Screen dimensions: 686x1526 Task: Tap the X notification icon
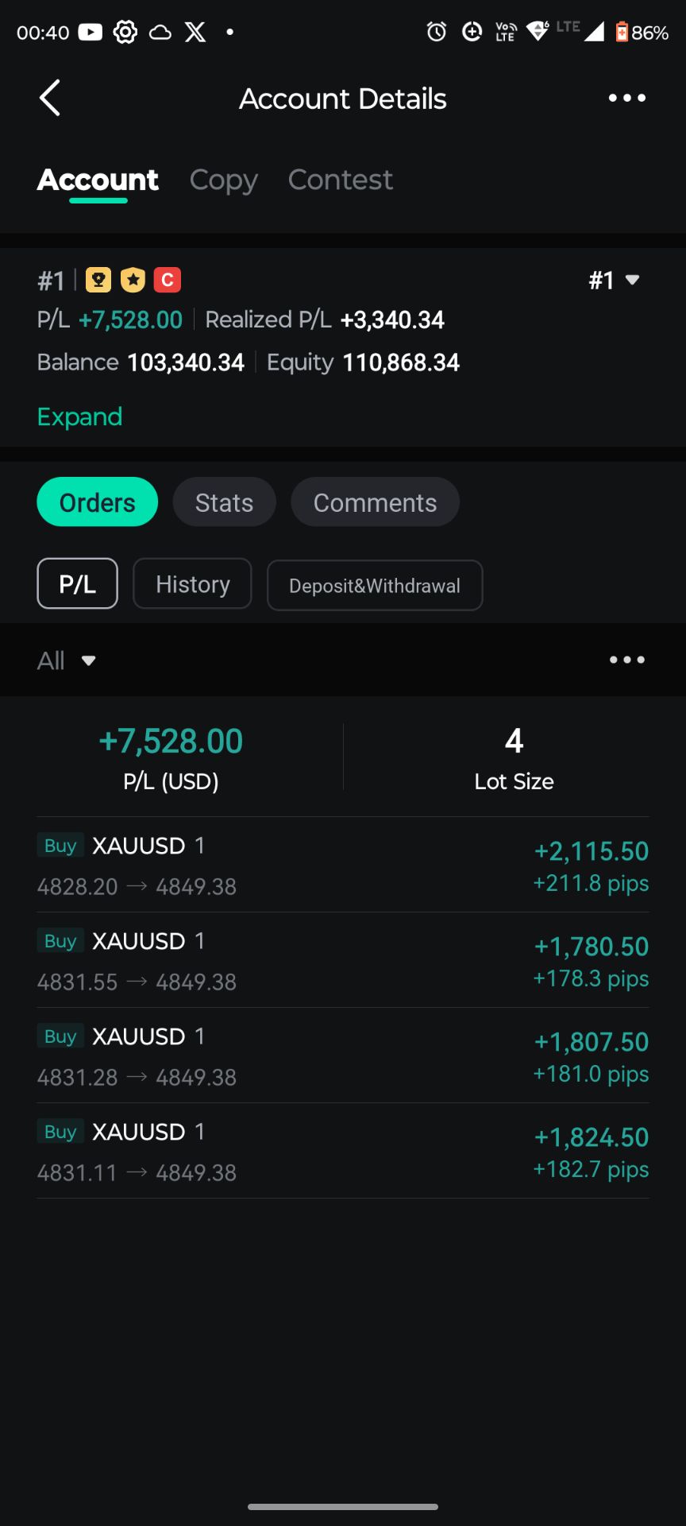(x=195, y=32)
